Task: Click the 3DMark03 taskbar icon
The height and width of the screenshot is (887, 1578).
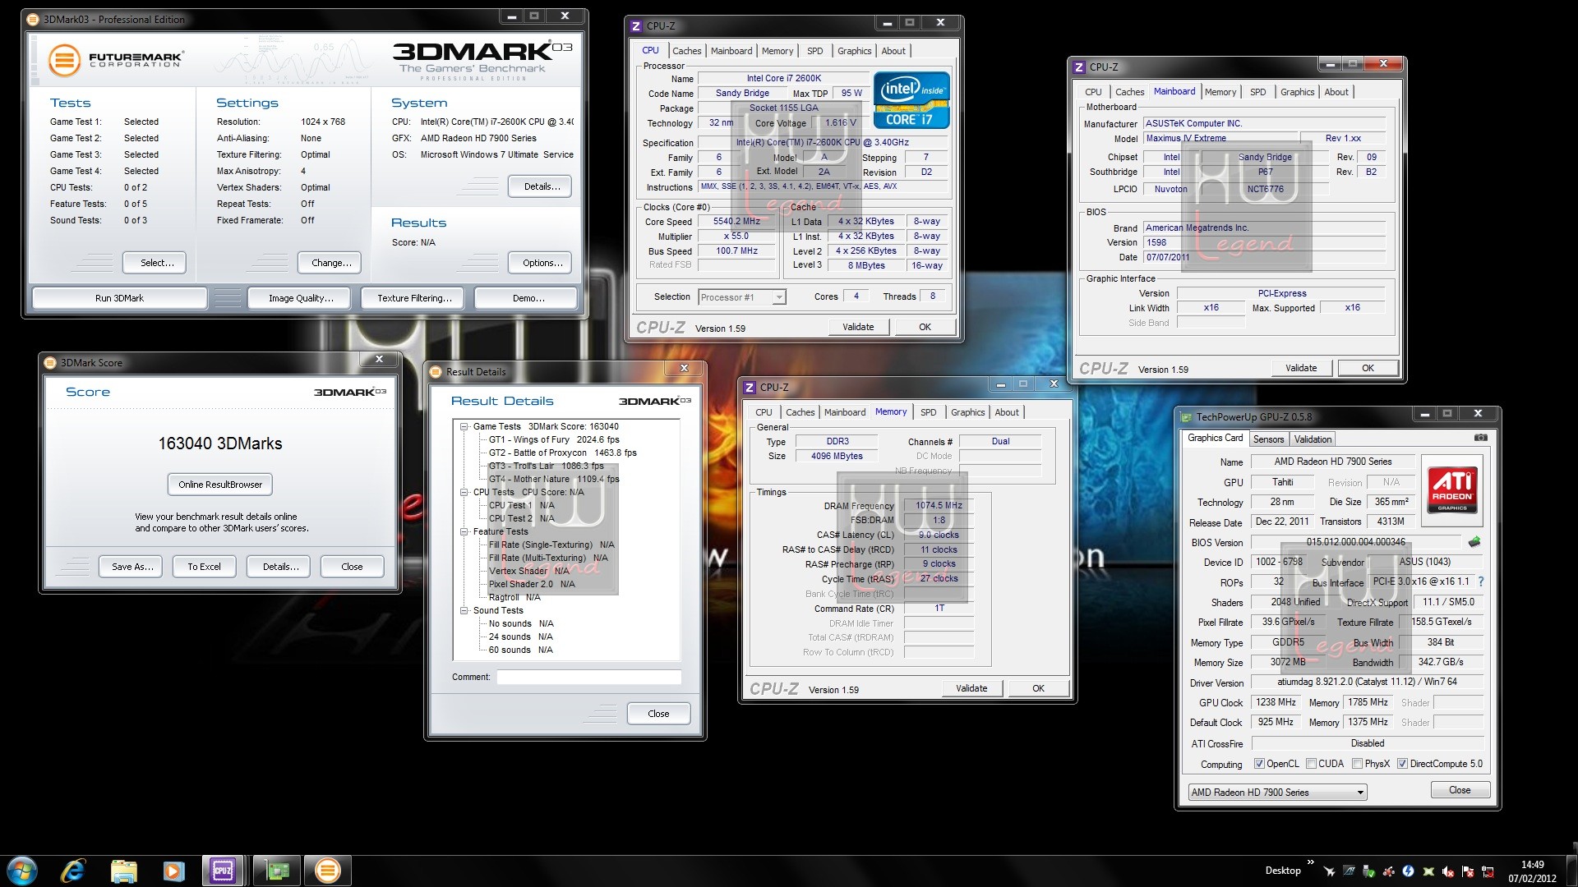Action: point(328,871)
